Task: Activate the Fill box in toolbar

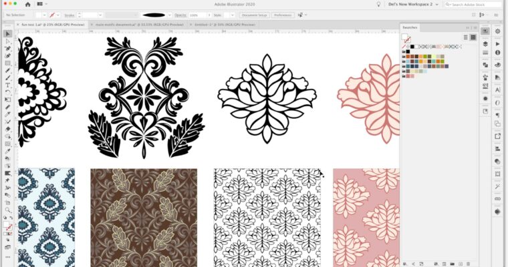Action: [6, 224]
